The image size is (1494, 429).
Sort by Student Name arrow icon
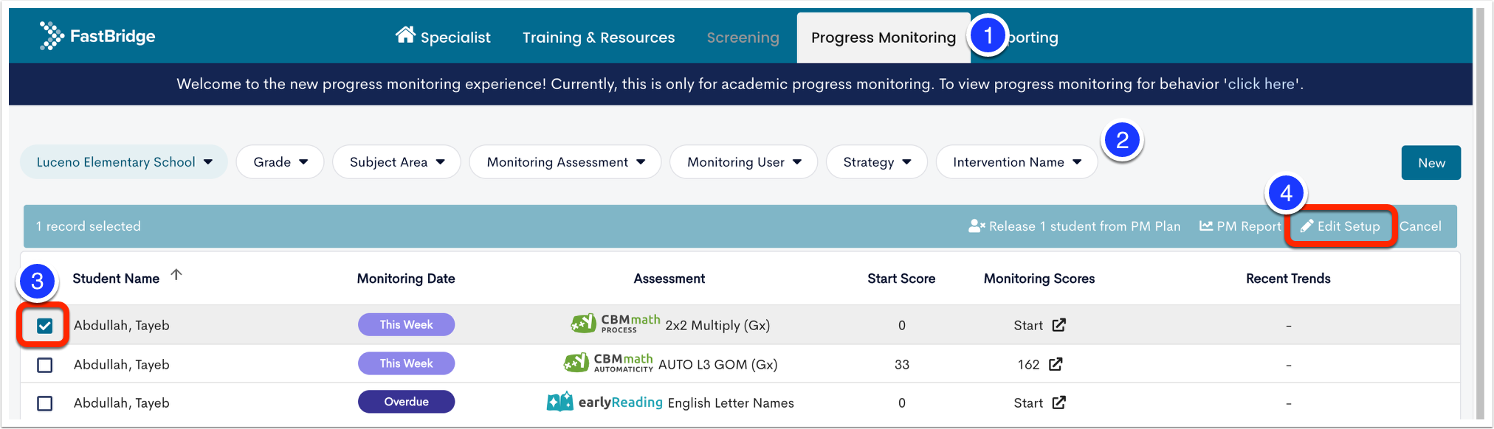click(176, 275)
